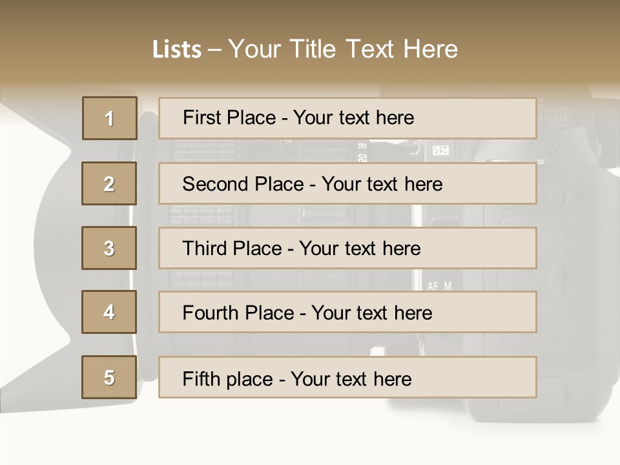Click the flash symbol on the camera body

coord(440,150)
